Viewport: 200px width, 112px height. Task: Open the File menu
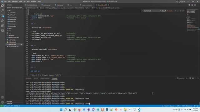5,2
